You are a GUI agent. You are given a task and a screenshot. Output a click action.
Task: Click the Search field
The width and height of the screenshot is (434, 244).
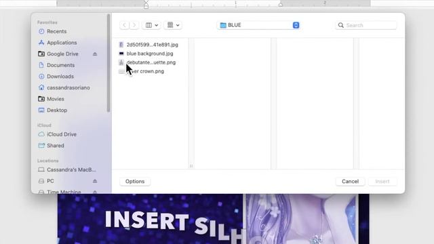366,25
